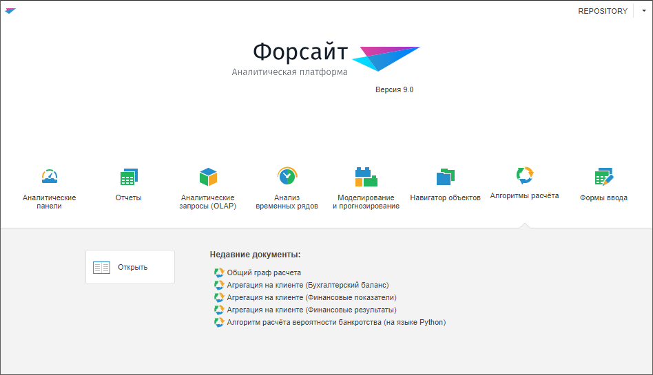Viewport: 653px width, 375px height.
Task: Click the Отчеты label
Action: [x=129, y=197]
